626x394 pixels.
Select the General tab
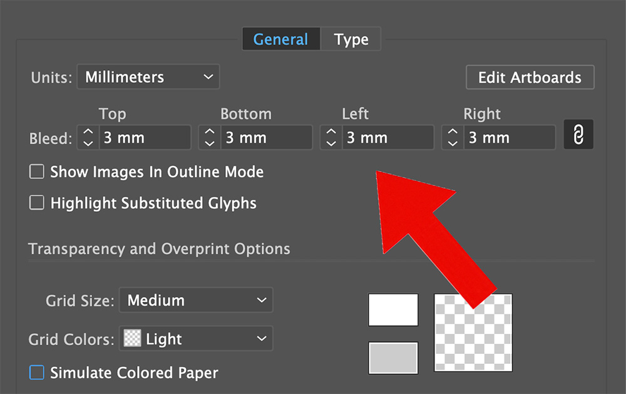coord(280,39)
